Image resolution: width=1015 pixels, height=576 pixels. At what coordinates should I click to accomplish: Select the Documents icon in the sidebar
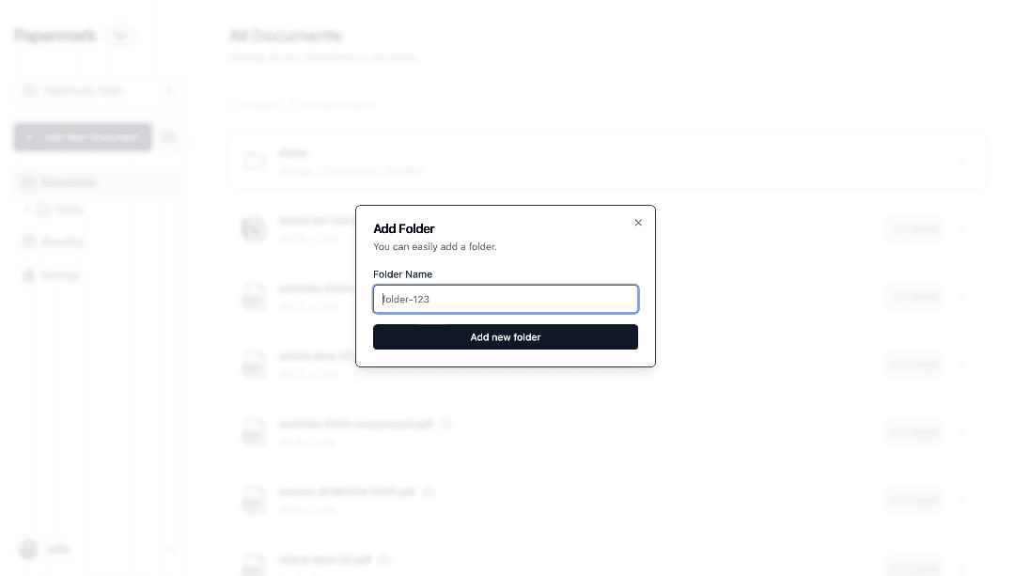point(29,181)
